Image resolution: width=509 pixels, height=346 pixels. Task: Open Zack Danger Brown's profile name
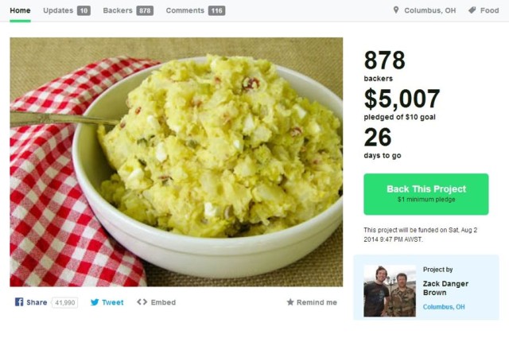(445, 288)
